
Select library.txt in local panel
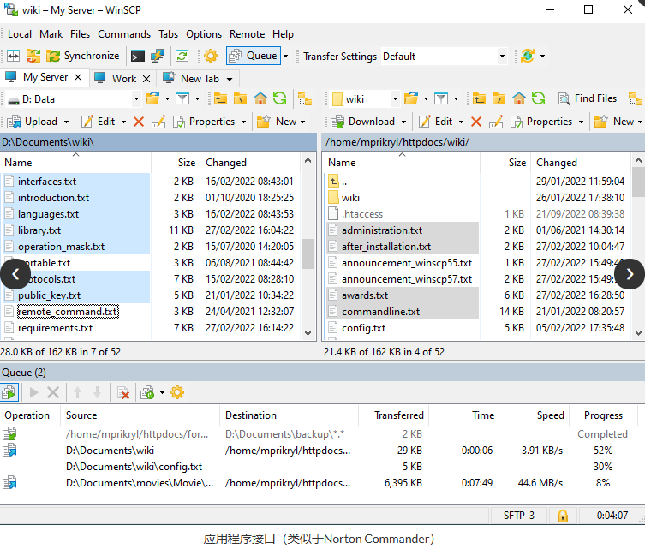point(39,230)
